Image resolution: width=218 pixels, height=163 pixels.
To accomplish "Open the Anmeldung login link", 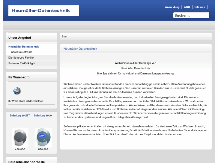I will pyautogui.click(x=172, y=7).
